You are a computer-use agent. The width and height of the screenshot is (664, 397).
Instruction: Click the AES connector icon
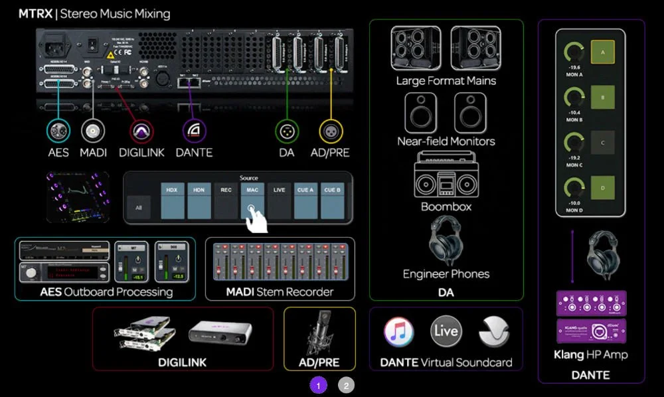click(x=58, y=131)
